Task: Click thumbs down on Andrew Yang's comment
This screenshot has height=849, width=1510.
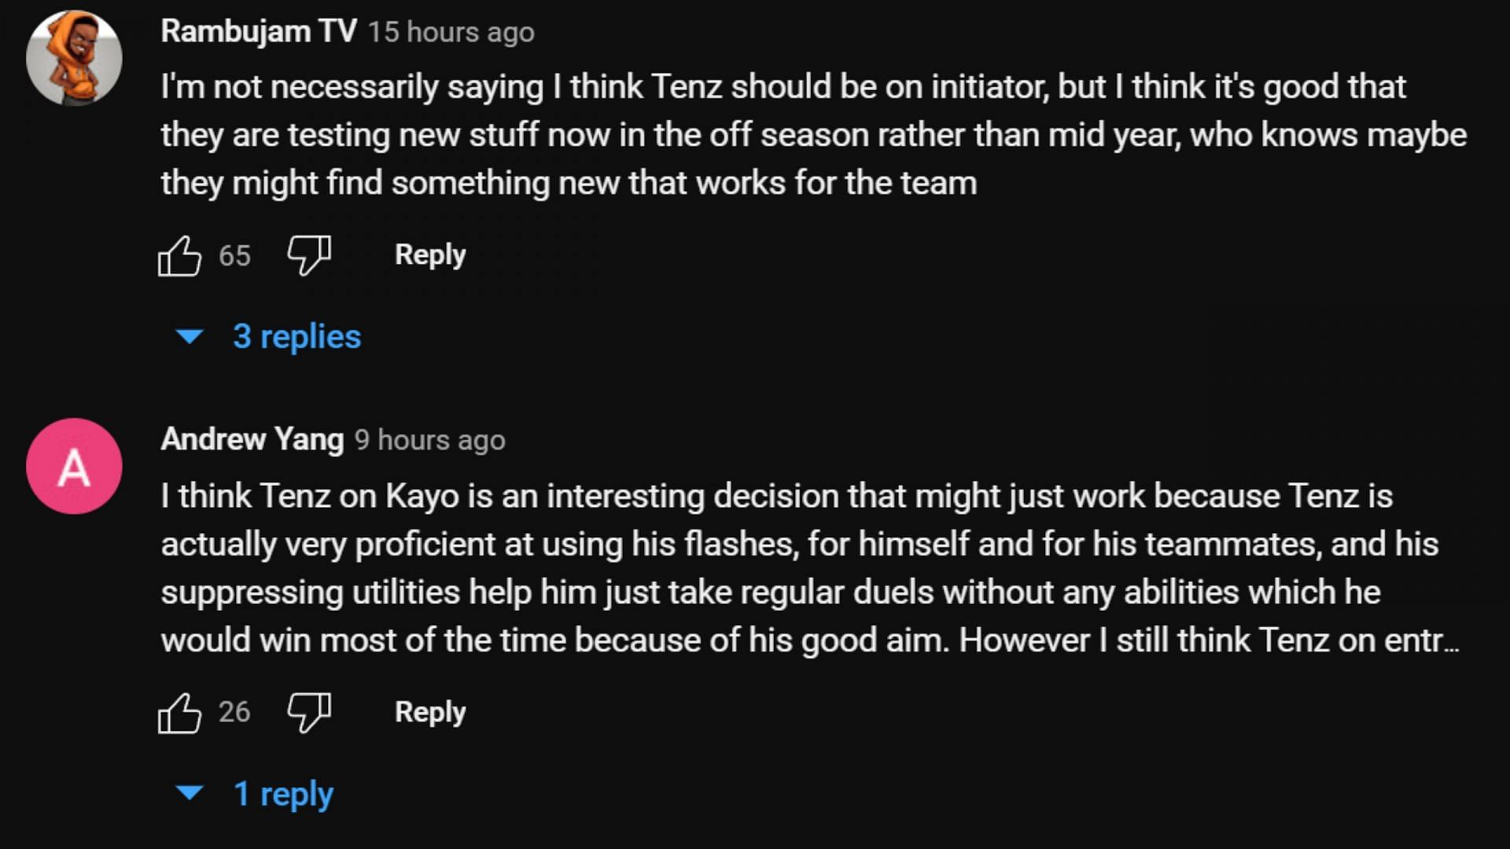Action: click(x=308, y=712)
